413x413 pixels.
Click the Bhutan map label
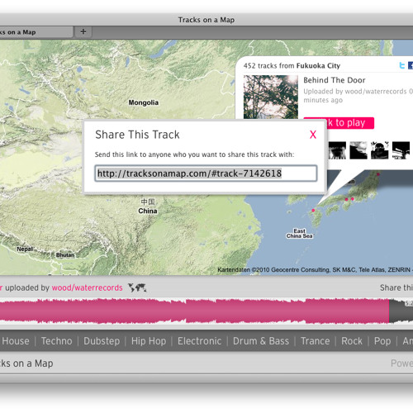pos(65,255)
